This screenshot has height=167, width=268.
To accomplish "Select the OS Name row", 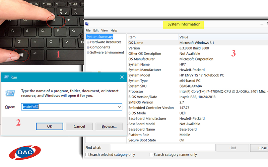I will point(198,43).
